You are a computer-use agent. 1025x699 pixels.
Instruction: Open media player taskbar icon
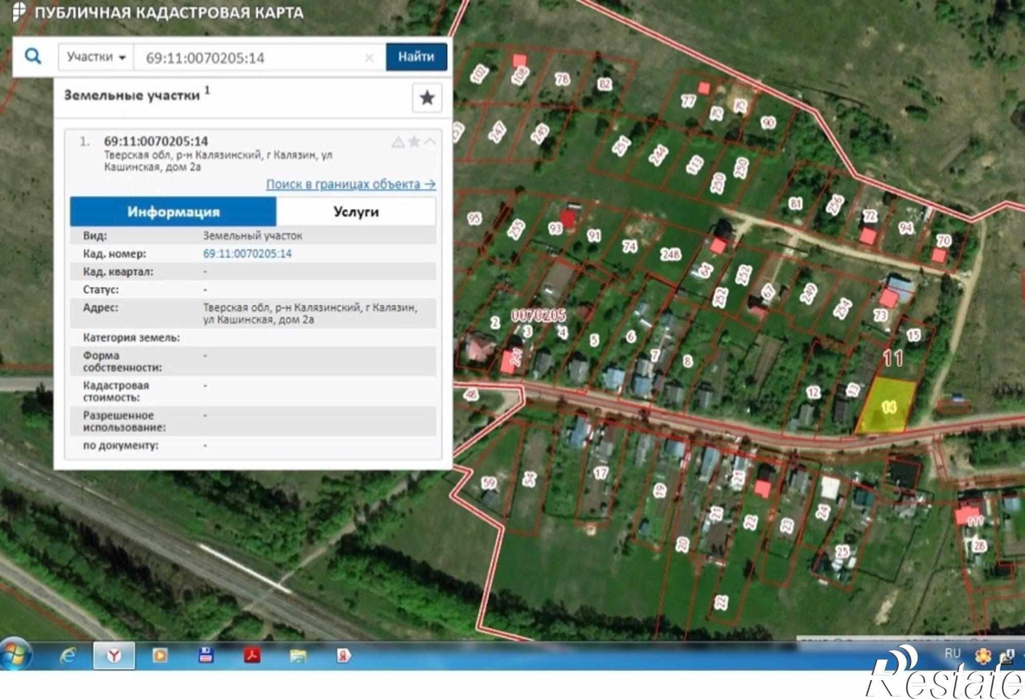[160, 655]
